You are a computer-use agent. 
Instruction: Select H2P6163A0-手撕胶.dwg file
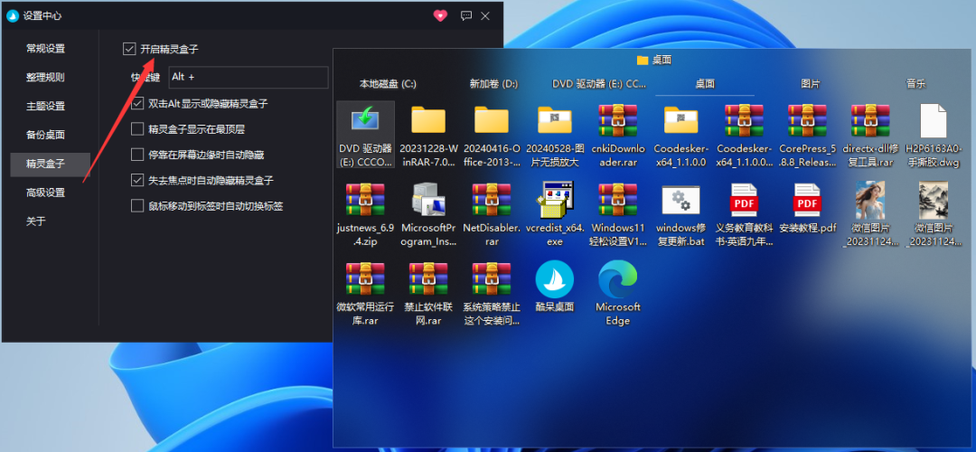(933, 120)
